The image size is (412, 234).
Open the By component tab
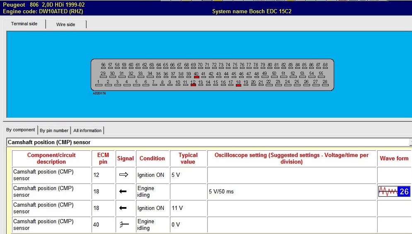click(20, 130)
